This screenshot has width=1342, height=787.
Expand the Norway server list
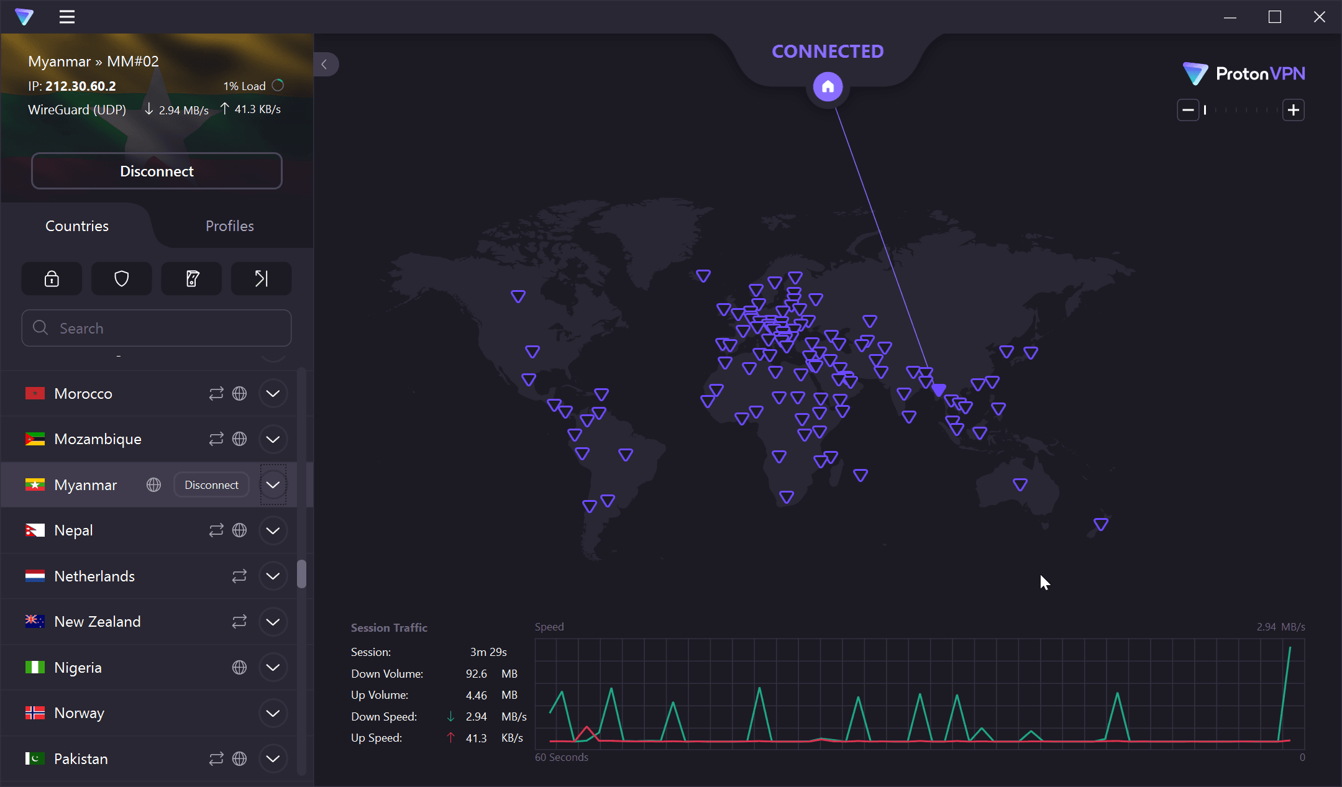coord(273,713)
